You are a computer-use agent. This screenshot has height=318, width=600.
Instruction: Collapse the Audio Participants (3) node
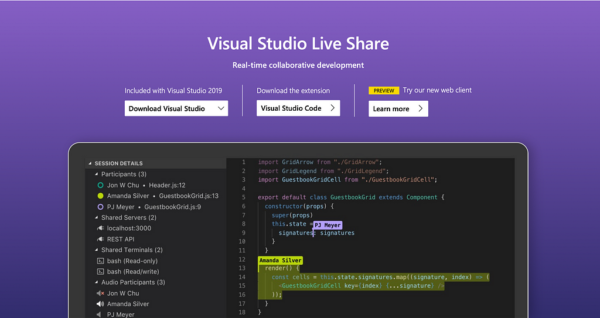click(97, 282)
